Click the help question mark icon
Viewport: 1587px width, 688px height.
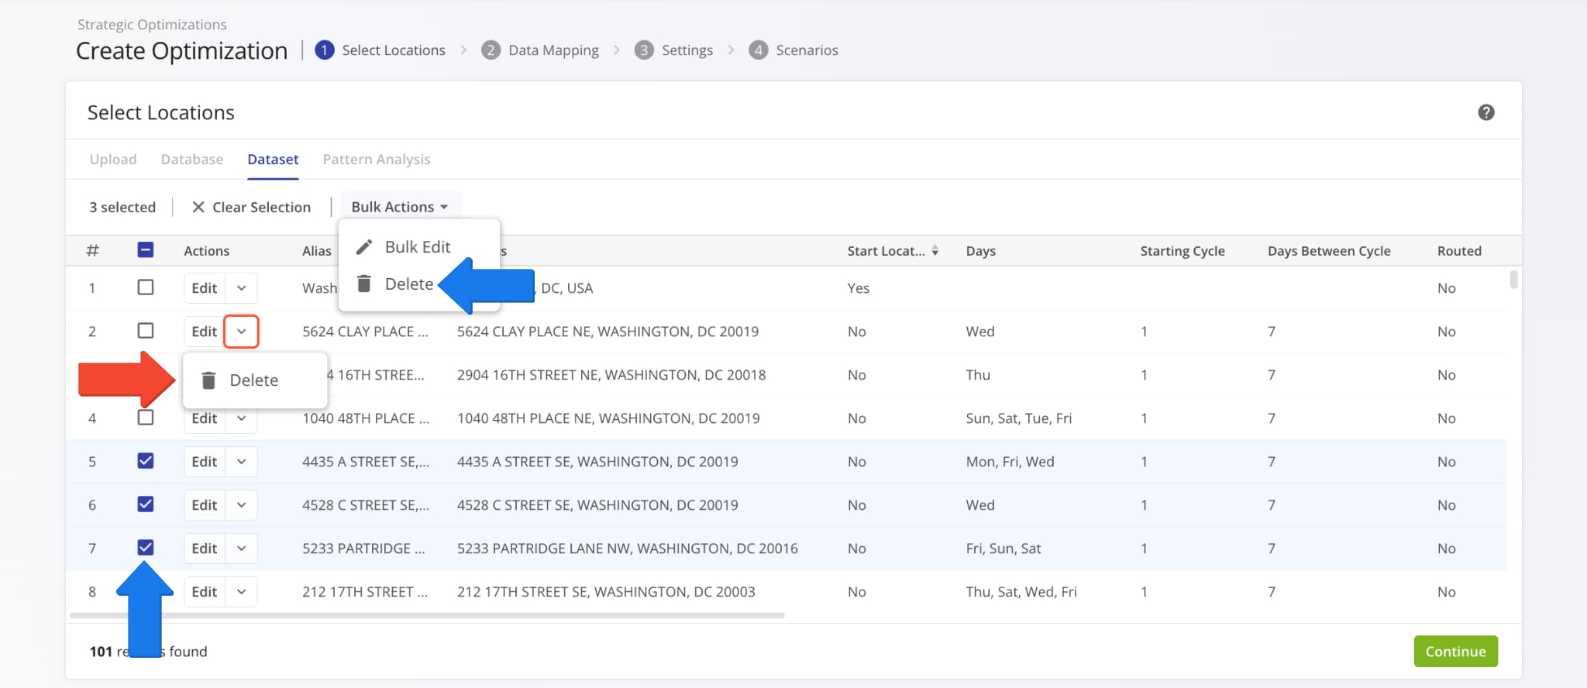[1485, 112]
